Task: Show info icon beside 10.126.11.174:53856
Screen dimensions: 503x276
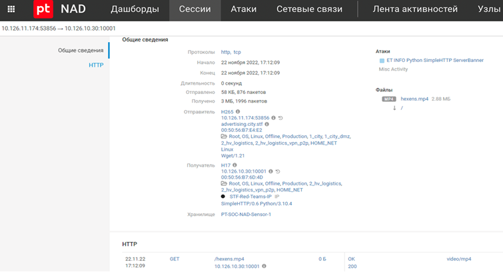Action: tap(273, 118)
